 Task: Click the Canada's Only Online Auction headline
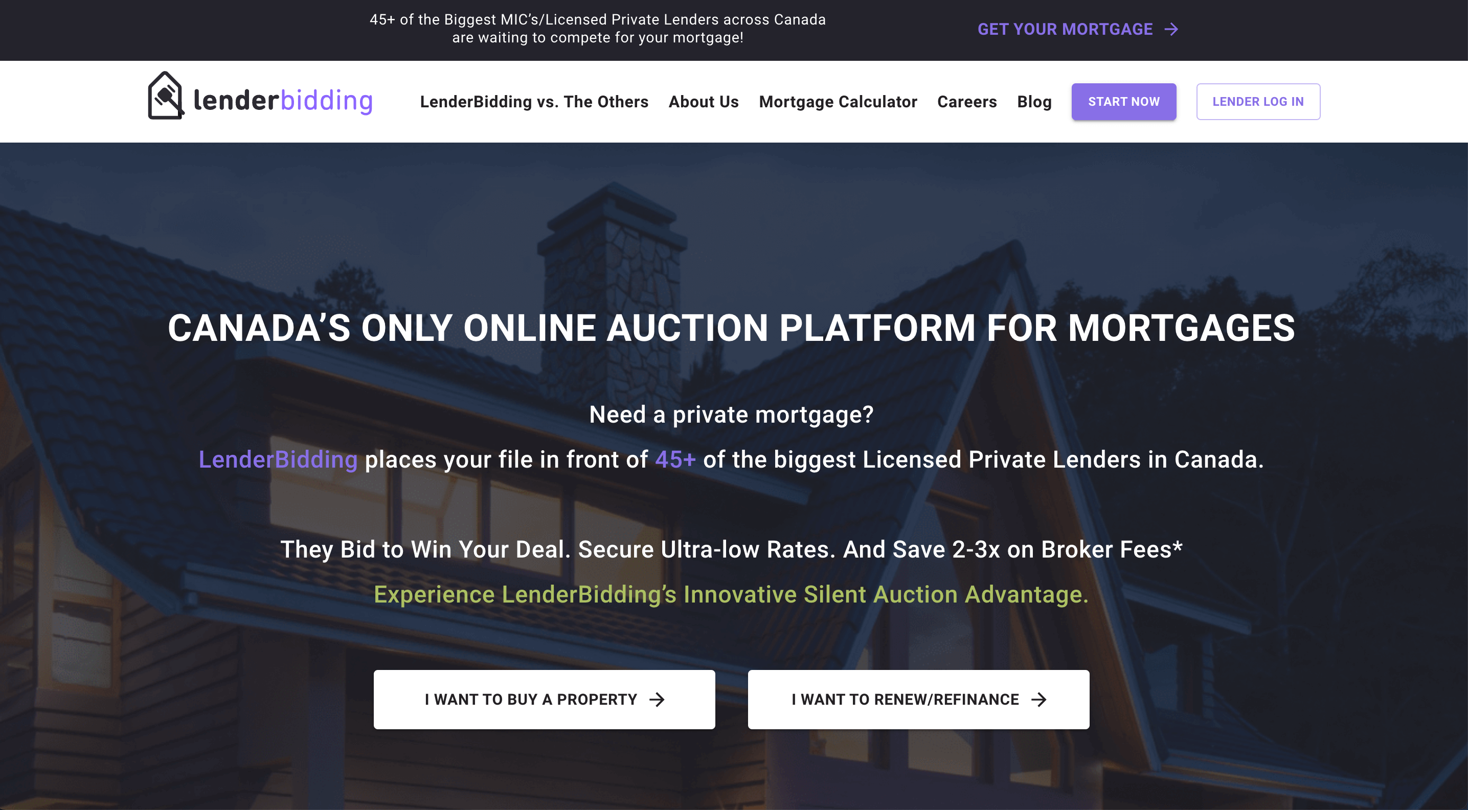pyautogui.click(x=731, y=328)
